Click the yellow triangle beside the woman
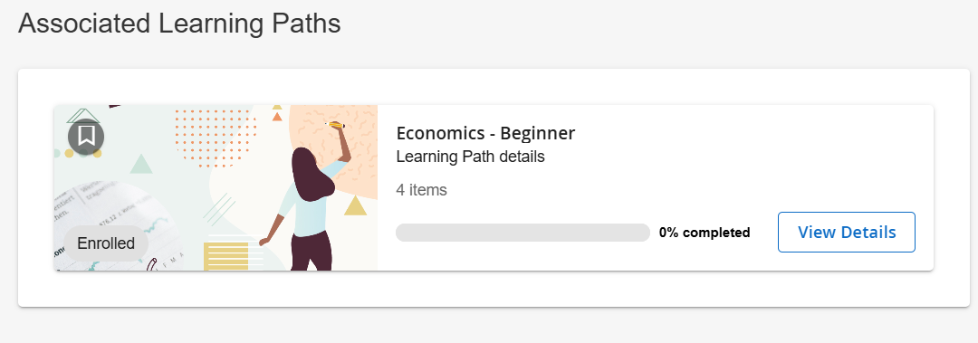This screenshot has height=343, width=978. pos(356,205)
